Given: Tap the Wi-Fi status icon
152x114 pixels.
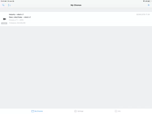Looking at the screenshot, I should [x=144, y=1].
